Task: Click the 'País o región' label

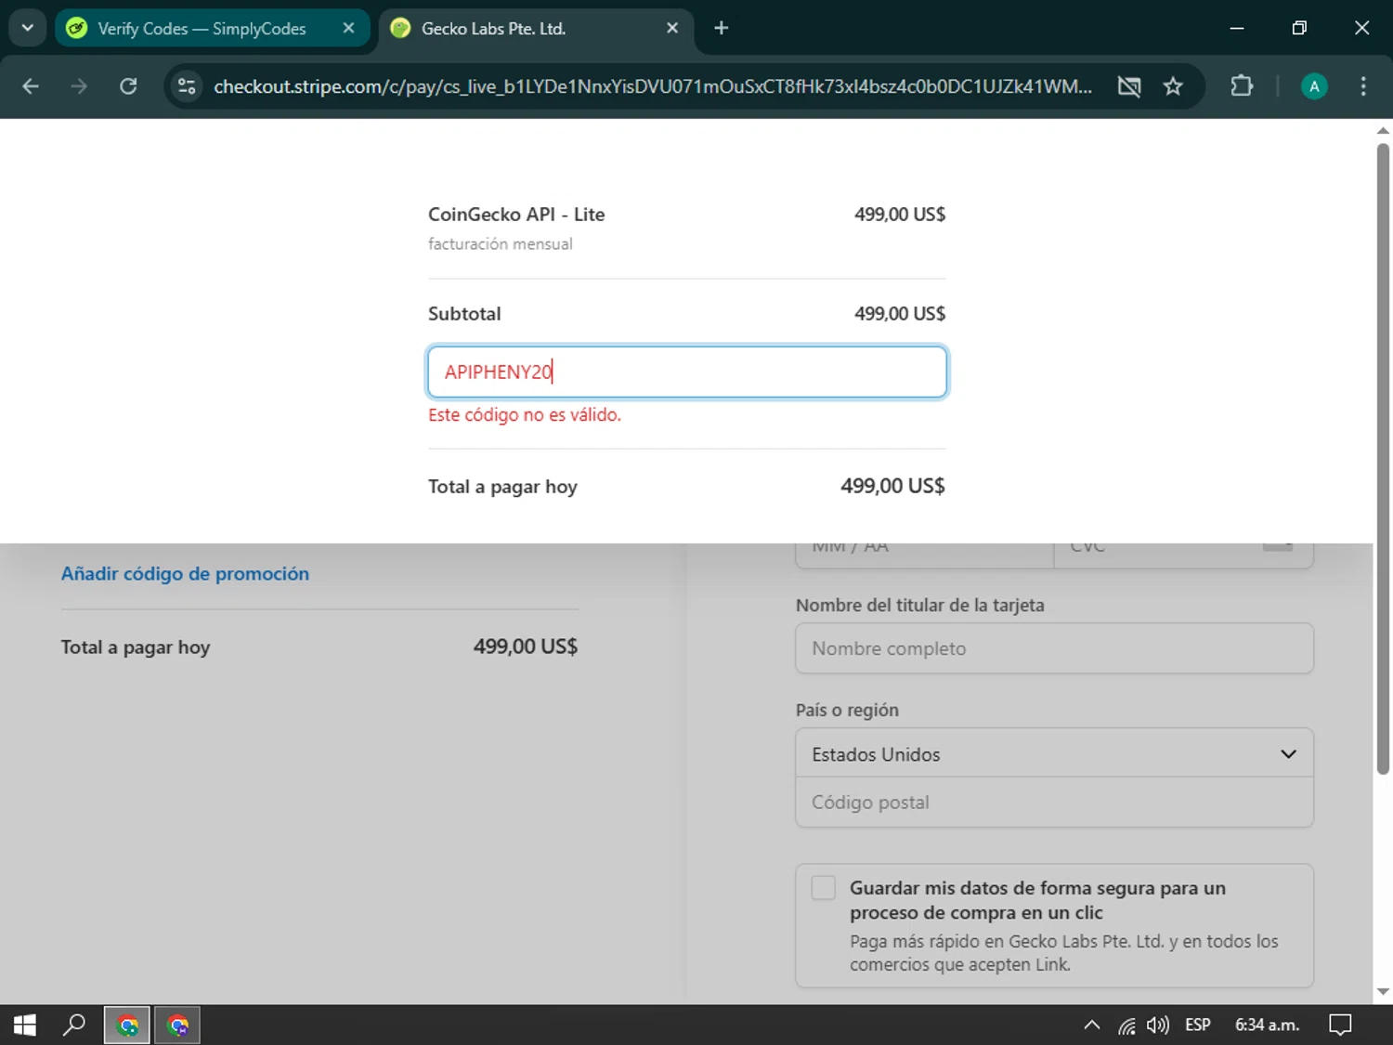Action: click(x=847, y=710)
